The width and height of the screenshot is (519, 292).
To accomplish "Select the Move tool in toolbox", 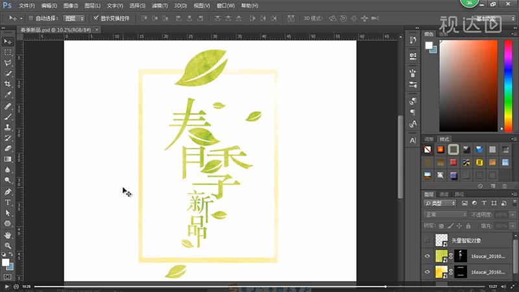I will click(8, 42).
